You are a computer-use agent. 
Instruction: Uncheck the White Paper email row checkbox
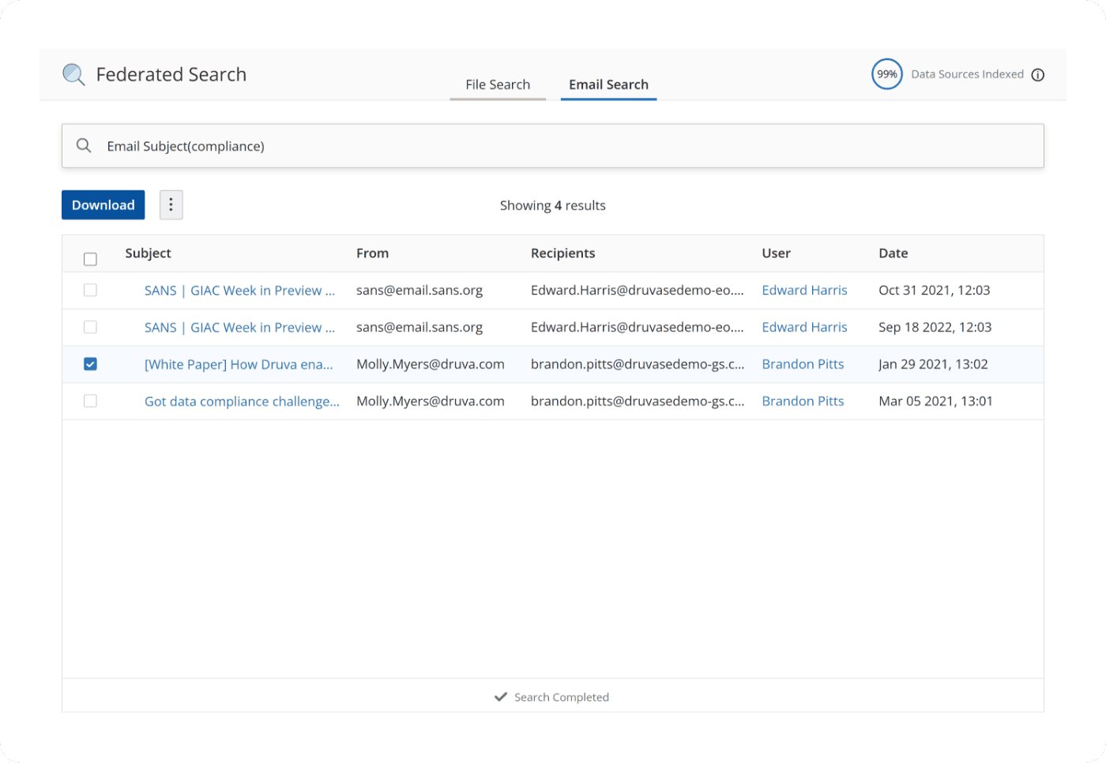90,364
